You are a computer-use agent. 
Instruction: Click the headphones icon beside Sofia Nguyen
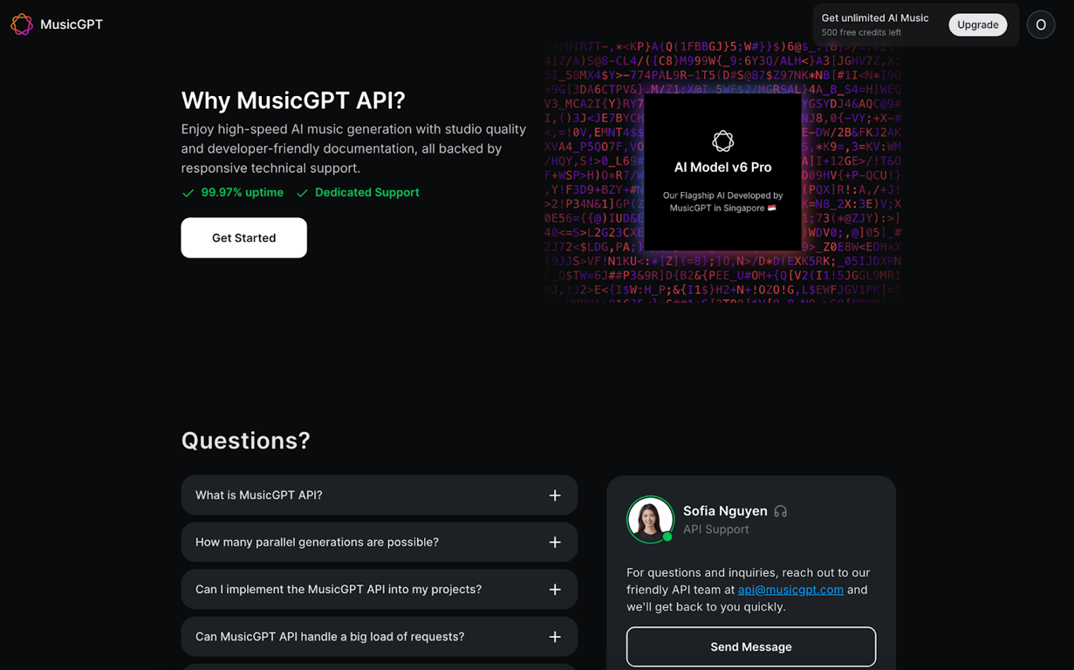(x=780, y=511)
